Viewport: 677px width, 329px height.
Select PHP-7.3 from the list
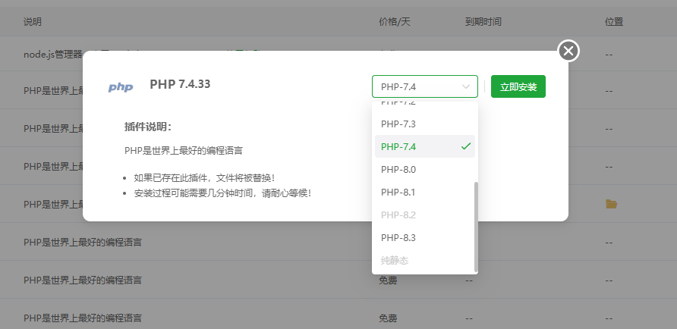425,124
